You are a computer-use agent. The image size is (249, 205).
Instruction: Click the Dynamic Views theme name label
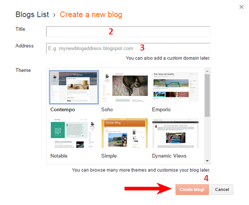point(169,156)
